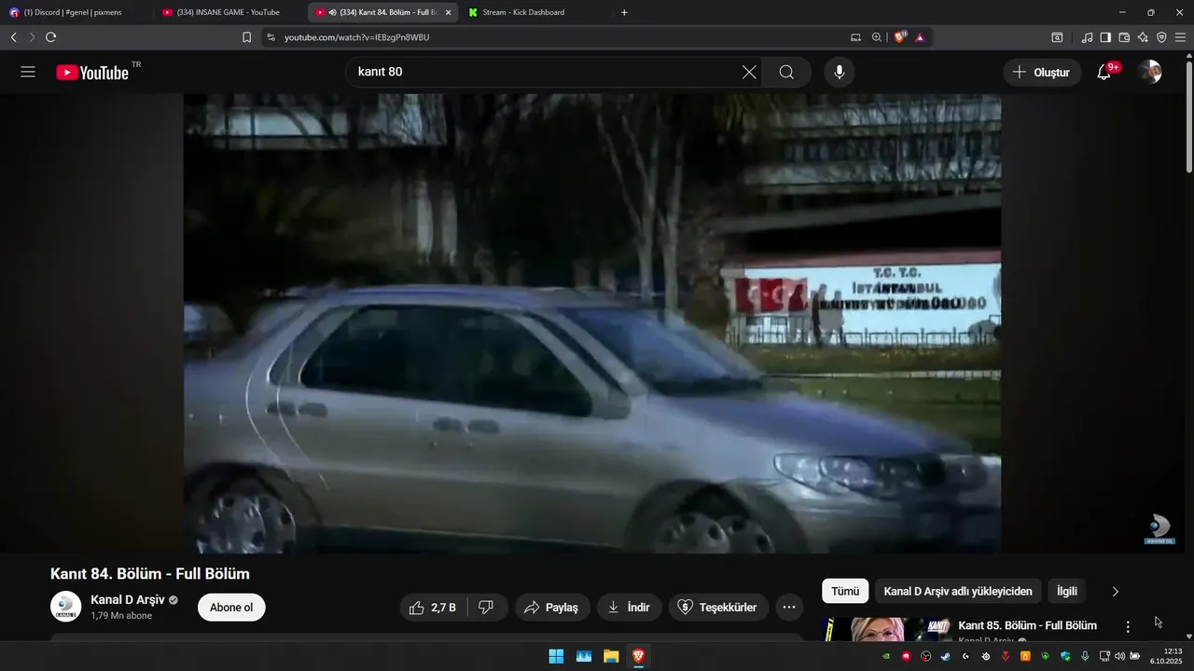Open Kanıt 85. Bölüm suggested video
This screenshot has height=671, width=1194.
pos(1027,625)
